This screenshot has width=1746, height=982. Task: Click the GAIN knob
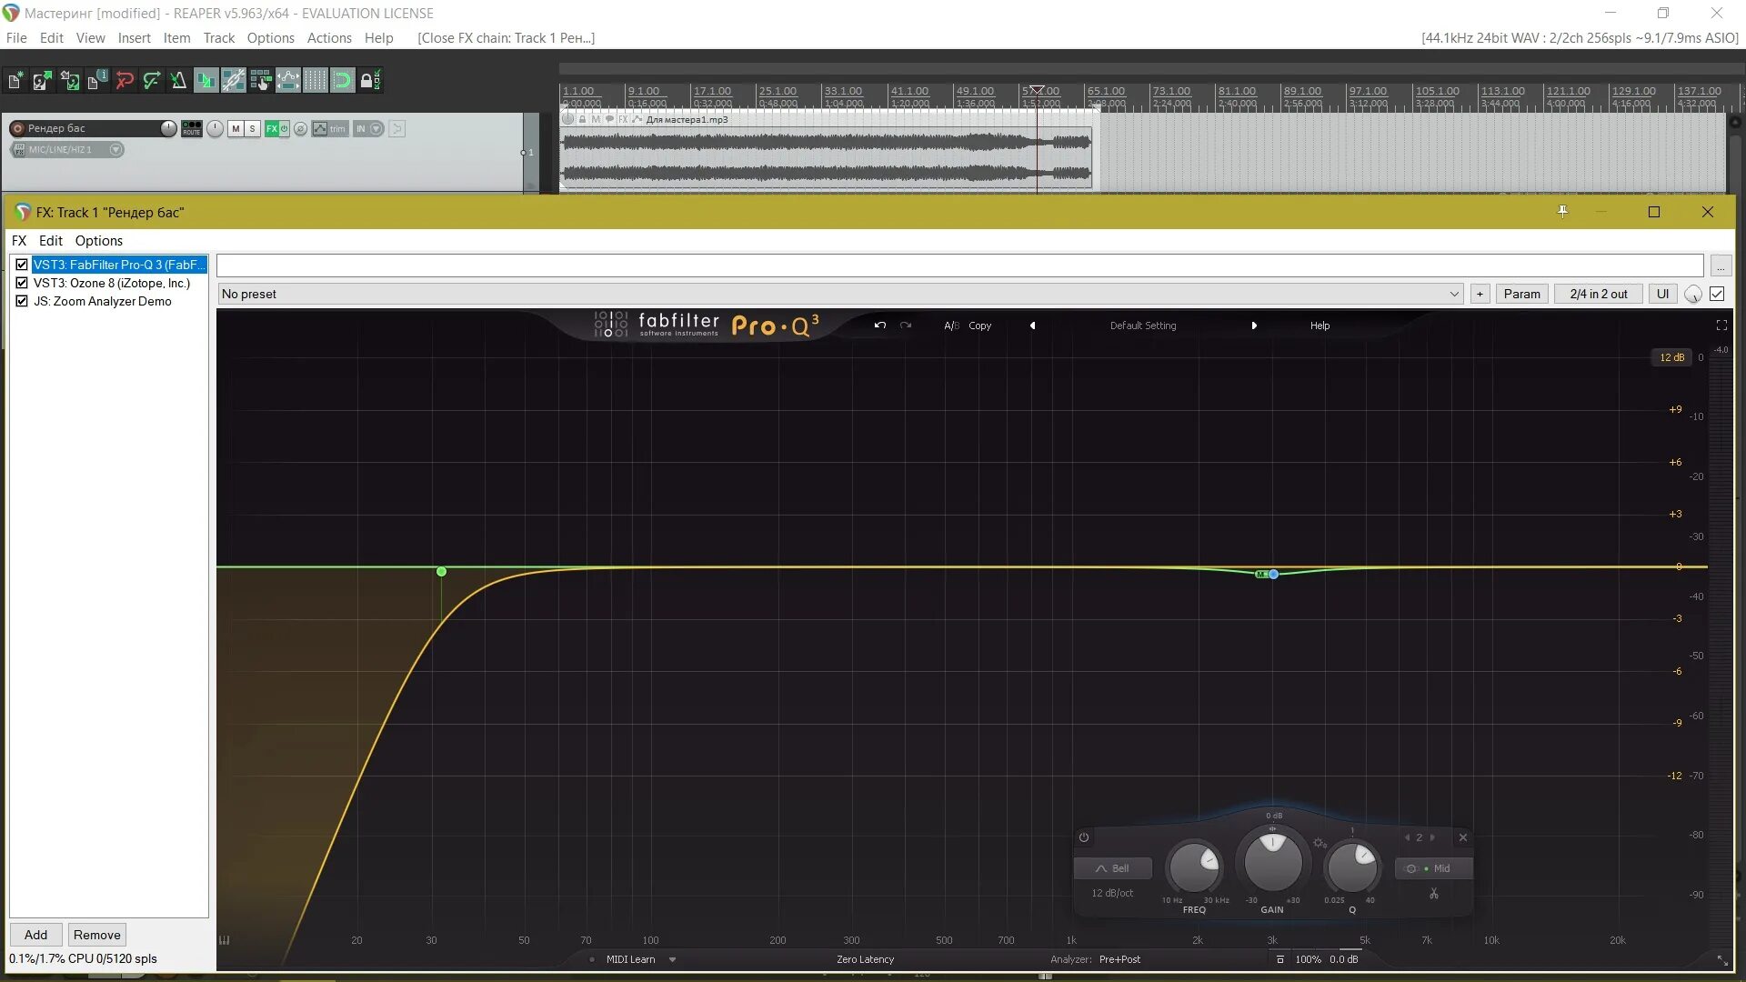(x=1272, y=862)
